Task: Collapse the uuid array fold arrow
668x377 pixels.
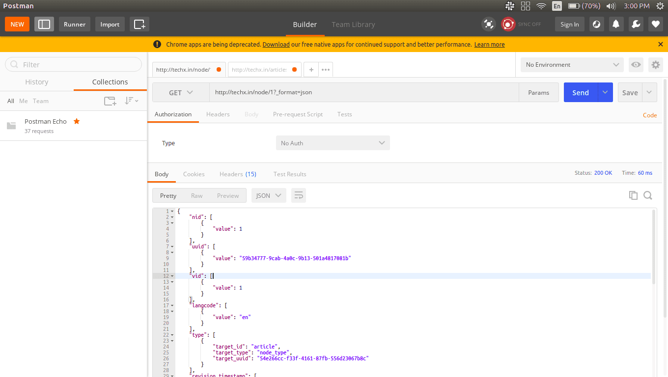Action: point(172,246)
